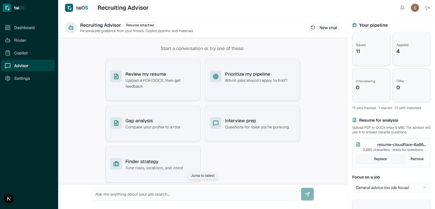Click the resume-cloudflare file name
The height and width of the screenshot is (209, 435).
pyautogui.click(x=401, y=145)
